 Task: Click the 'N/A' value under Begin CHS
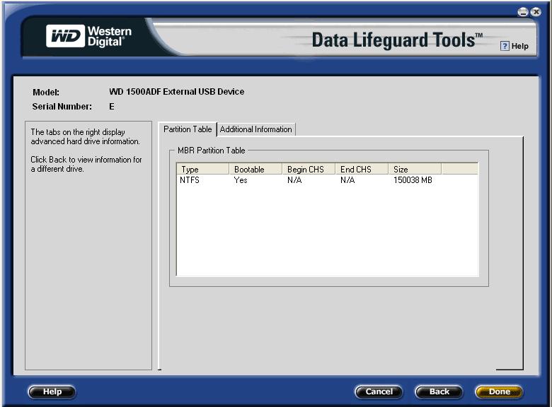294,180
